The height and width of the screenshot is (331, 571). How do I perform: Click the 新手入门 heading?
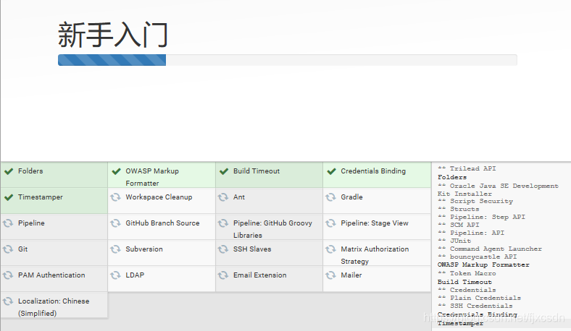click(x=112, y=35)
